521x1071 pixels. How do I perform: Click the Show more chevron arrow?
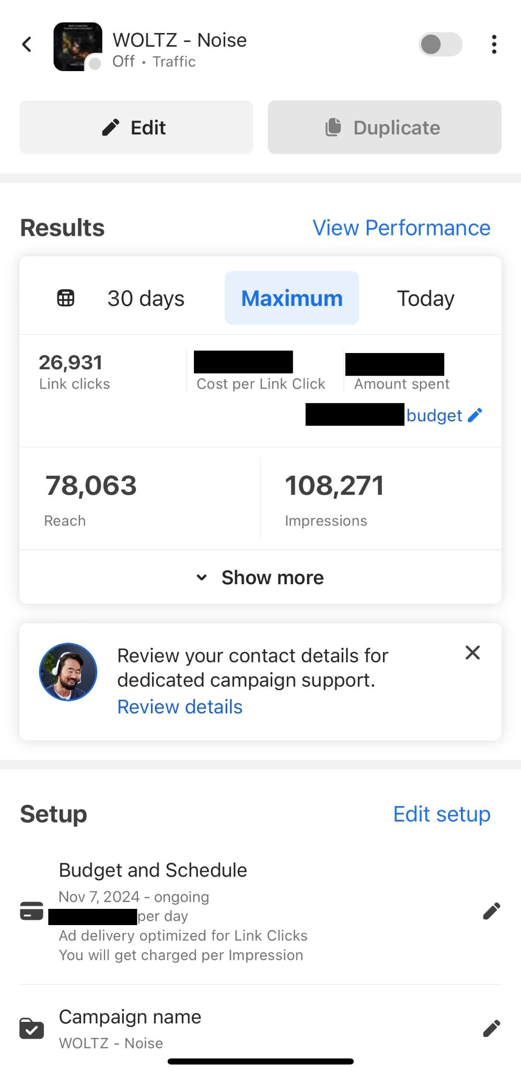(202, 578)
